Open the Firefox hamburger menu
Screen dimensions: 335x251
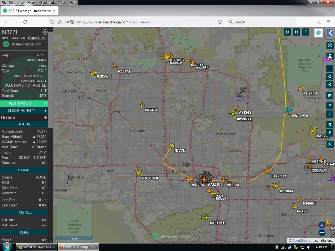[x=328, y=22]
